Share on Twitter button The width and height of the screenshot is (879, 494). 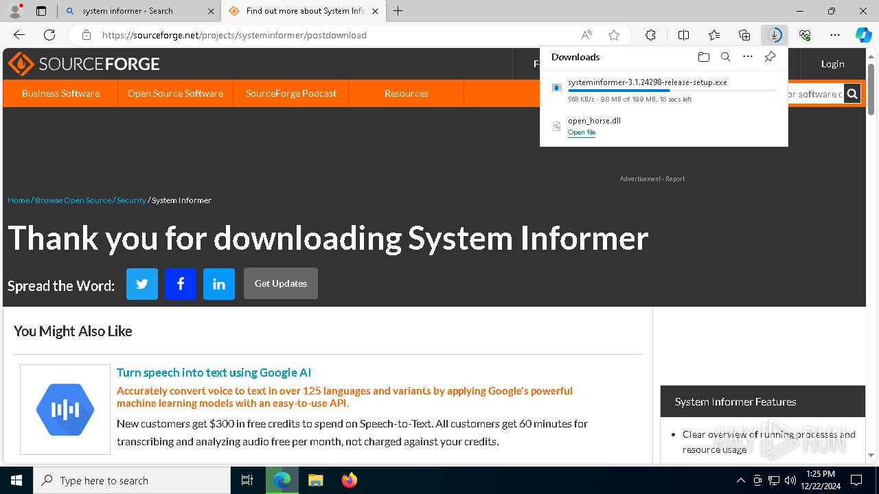point(142,284)
